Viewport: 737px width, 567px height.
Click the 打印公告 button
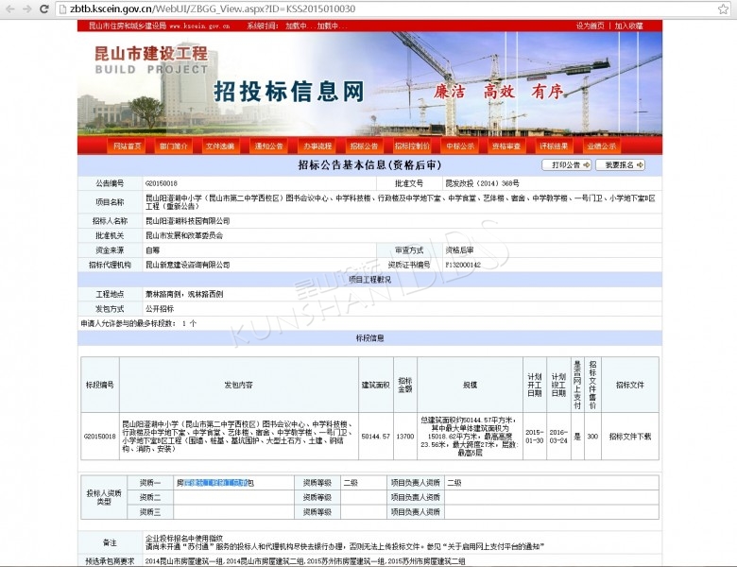567,165
